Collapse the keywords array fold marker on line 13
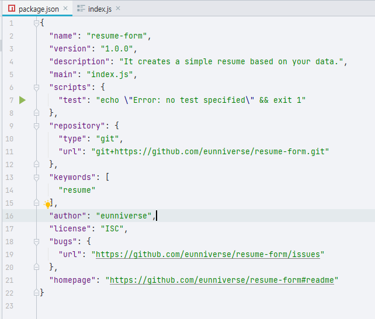The height and width of the screenshot is (319, 375). (x=36, y=177)
